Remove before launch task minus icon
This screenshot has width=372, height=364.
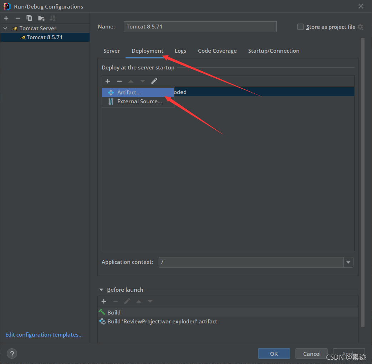pos(116,301)
